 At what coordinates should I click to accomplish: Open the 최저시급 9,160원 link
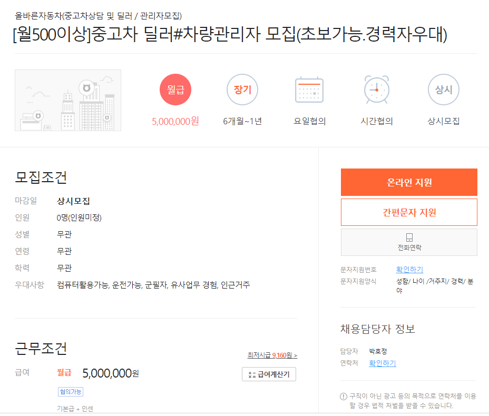(x=272, y=355)
